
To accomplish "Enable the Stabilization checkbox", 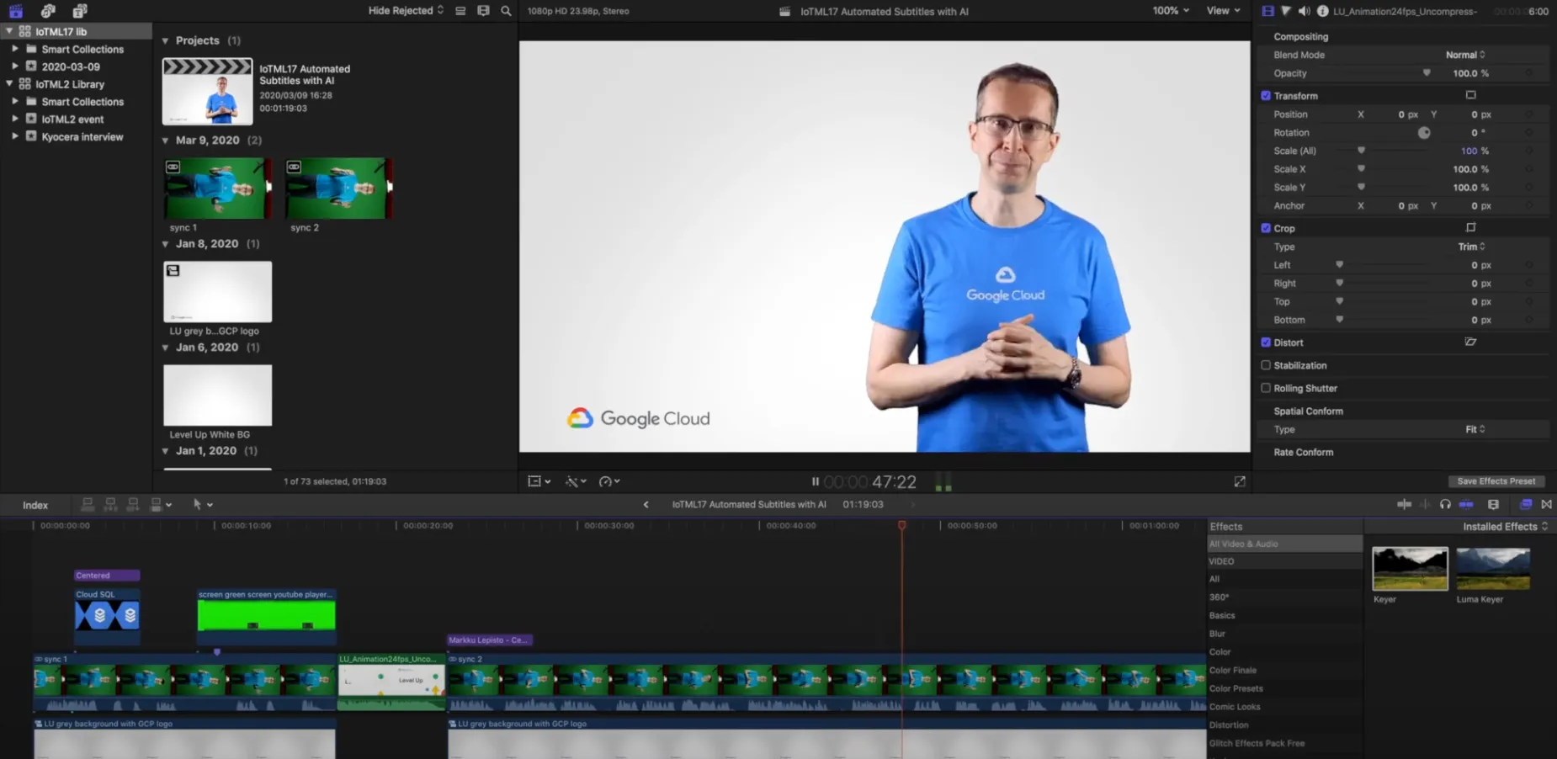I will coord(1266,365).
